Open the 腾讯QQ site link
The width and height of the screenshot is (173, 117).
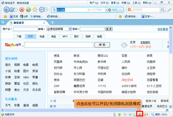tap(103, 56)
